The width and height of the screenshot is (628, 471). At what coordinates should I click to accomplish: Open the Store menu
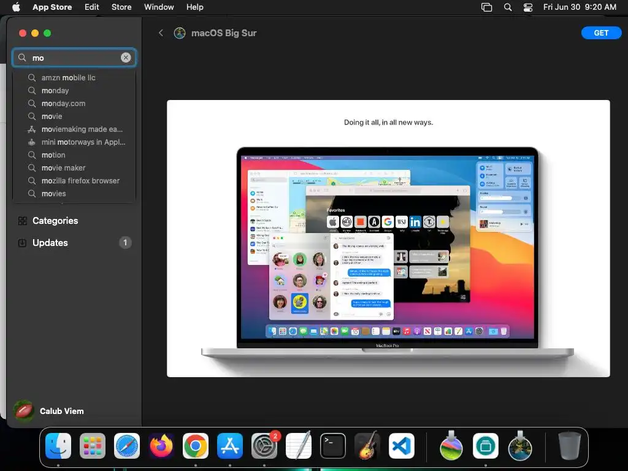[x=121, y=7]
